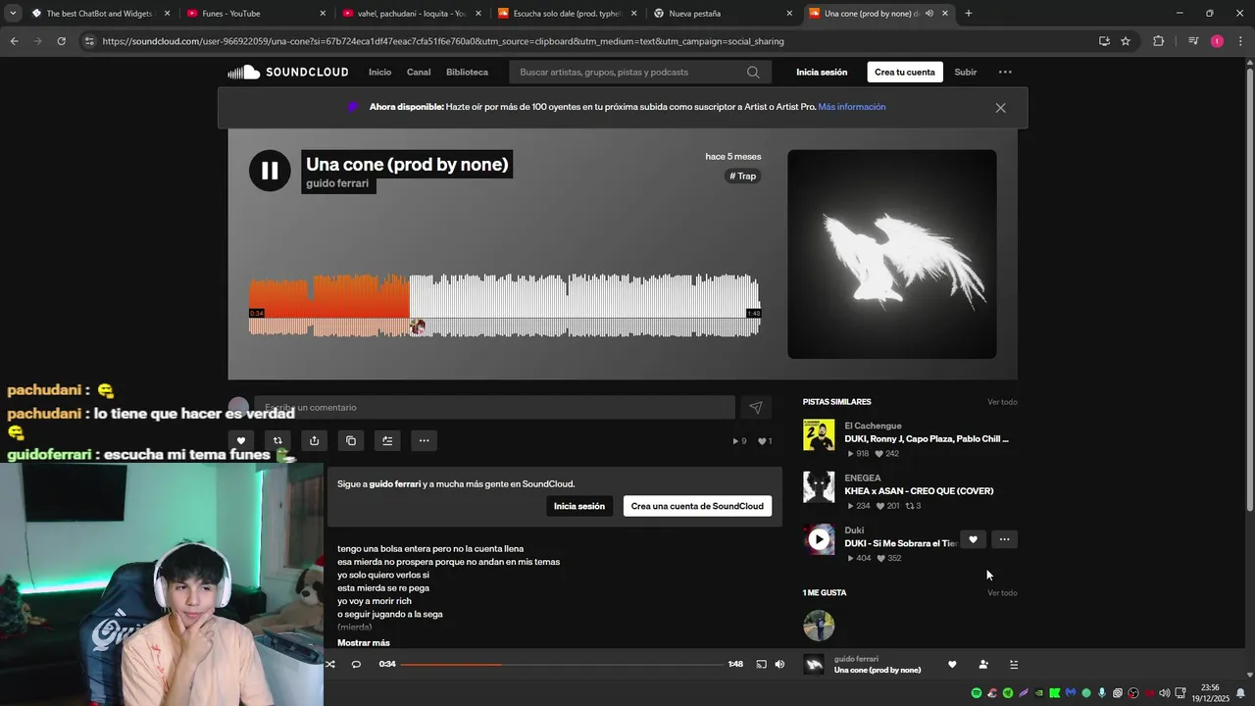This screenshot has height=706, width=1255.
Task: Open the system volume tray icon
Action: point(1164,693)
